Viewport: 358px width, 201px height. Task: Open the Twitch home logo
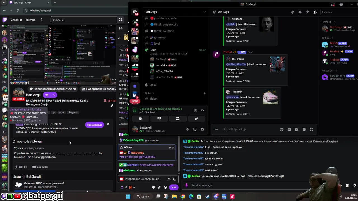(x=4, y=20)
